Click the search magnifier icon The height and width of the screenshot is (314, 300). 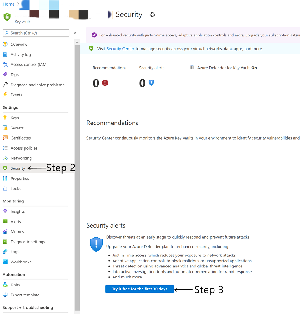(7, 33)
